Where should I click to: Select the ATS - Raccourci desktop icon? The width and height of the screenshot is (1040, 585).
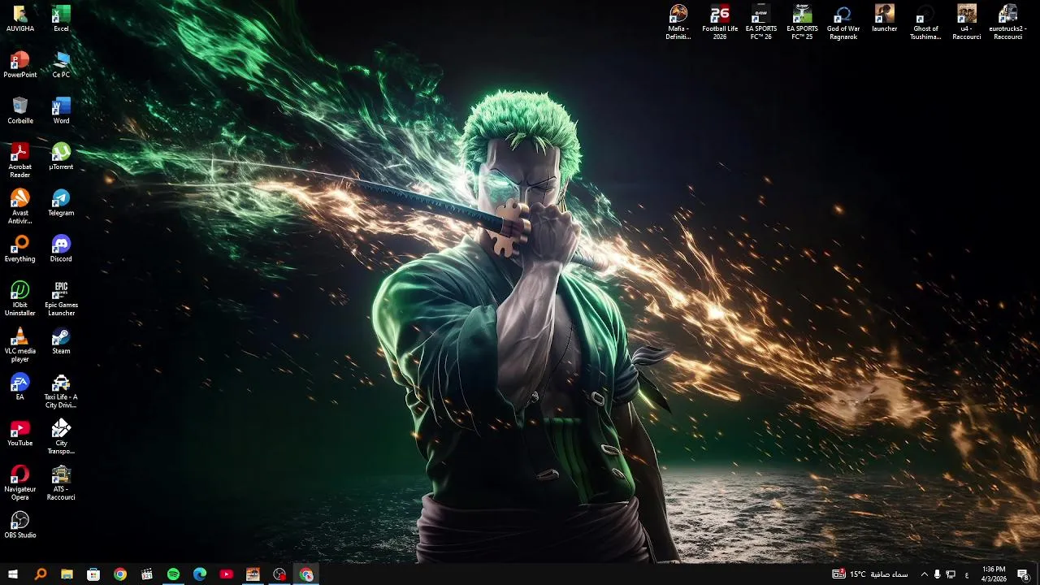pos(61,483)
